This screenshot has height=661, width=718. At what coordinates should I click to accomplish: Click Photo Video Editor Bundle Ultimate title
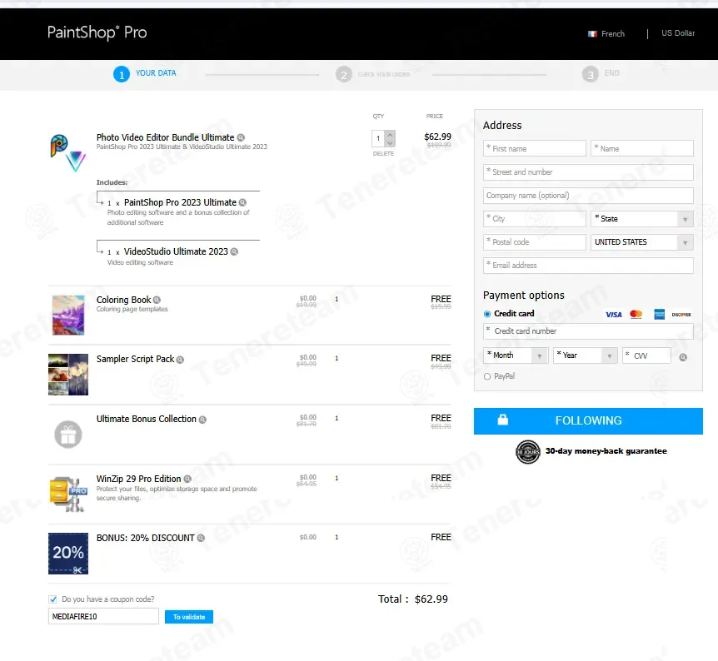pos(165,137)
